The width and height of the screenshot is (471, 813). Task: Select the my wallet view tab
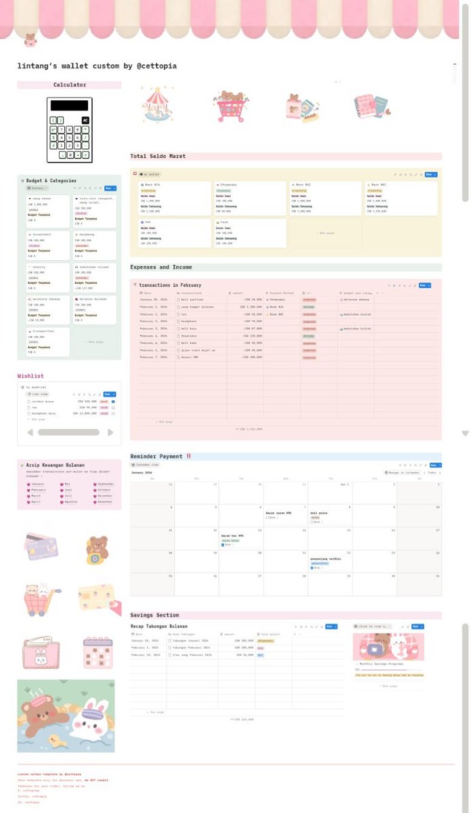(x=150, y=174)
